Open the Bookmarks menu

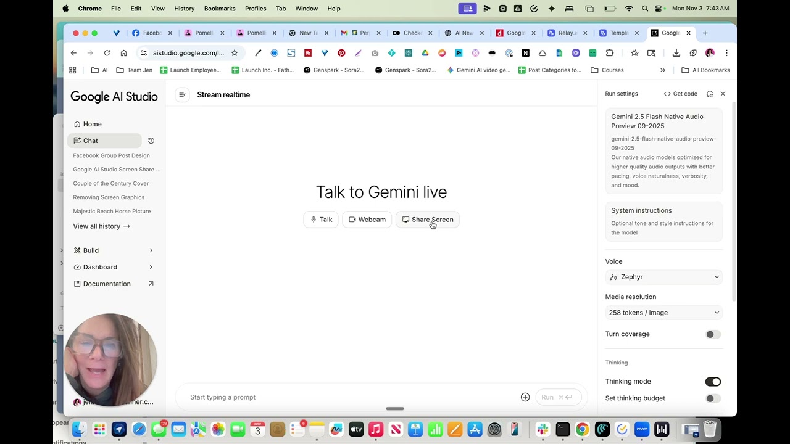tap(220, 9)
